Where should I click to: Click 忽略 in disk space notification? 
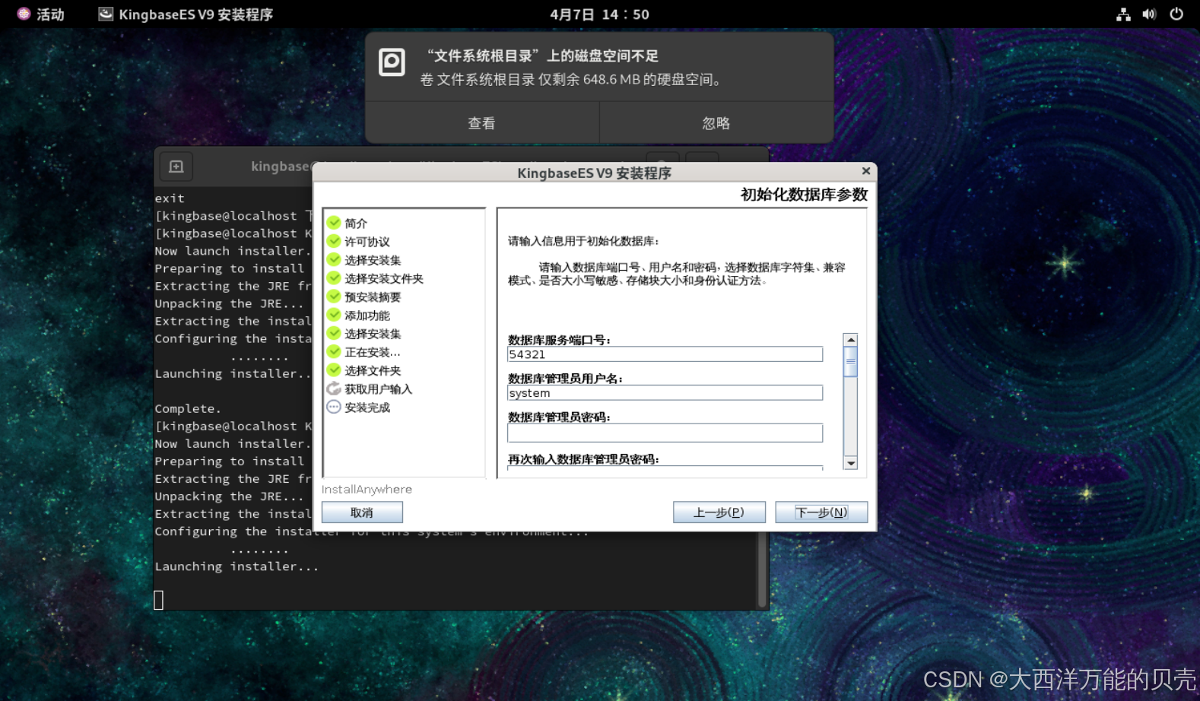[716, 122]
